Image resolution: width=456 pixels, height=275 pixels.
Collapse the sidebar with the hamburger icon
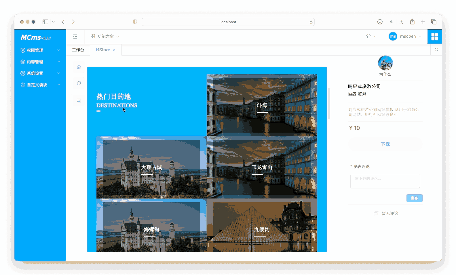(75, 37)
